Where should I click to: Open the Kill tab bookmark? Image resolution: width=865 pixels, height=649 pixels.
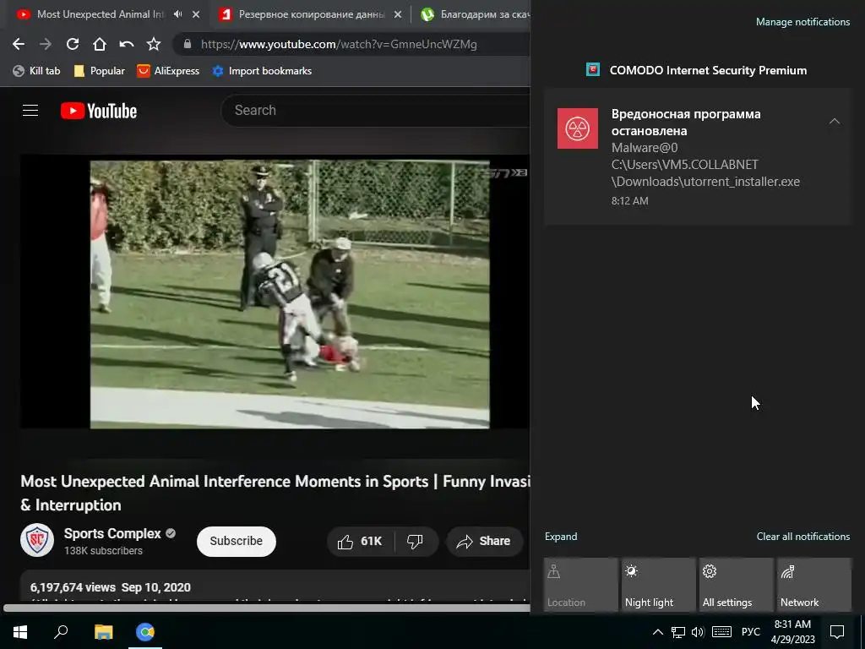tap(36, 71)
